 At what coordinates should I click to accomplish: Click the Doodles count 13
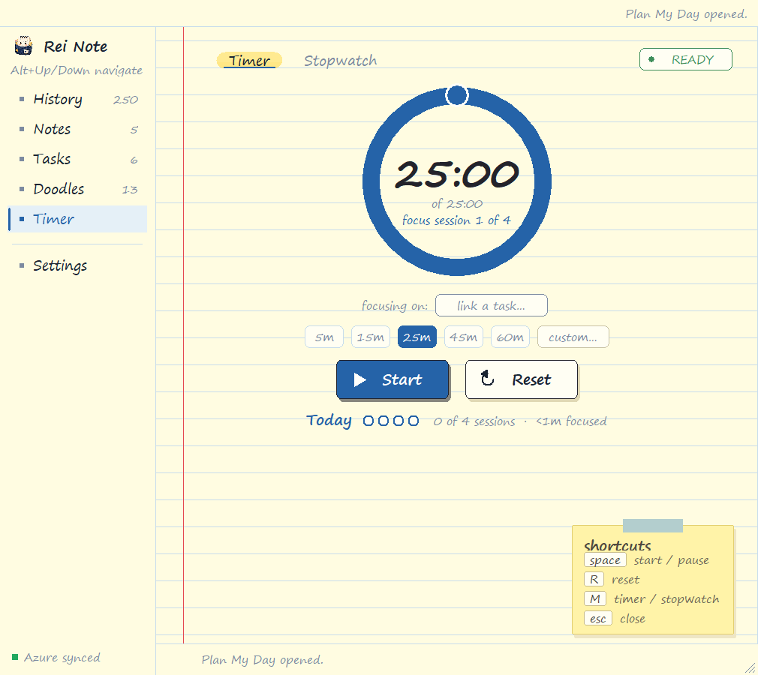pyautogui.click(x=130, y=190)
